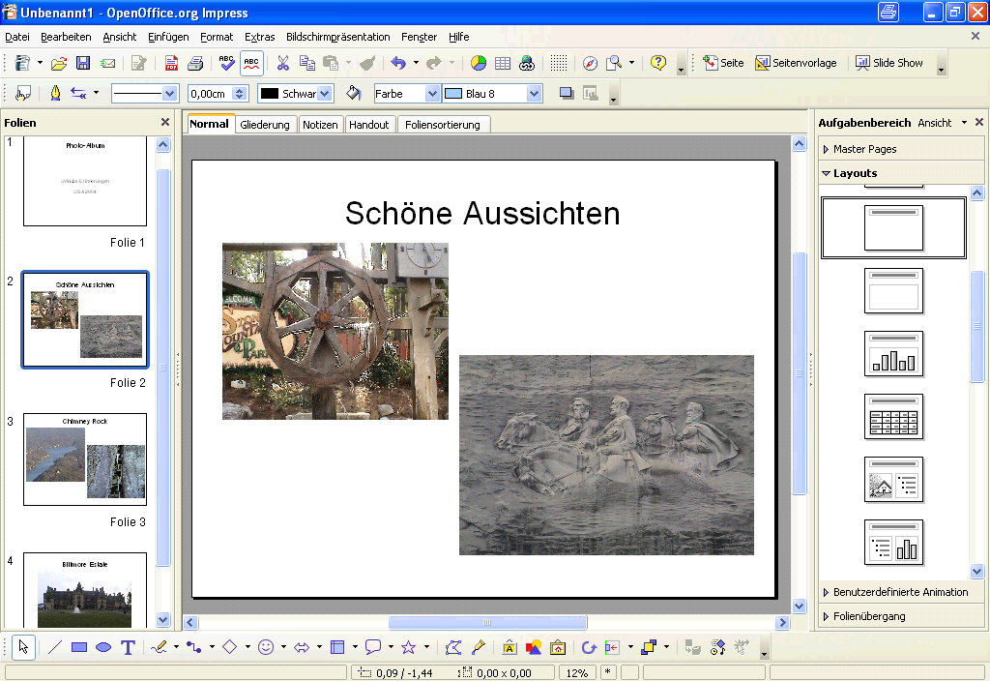Click the Seitenvorlage button
This screenshot has width=990, height=681.
(x=797, y=63)
